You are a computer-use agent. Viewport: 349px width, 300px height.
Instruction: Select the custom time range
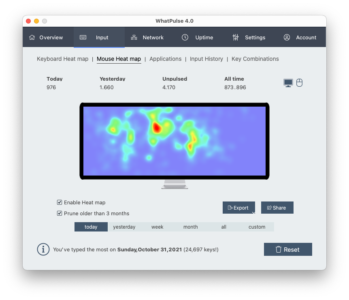[x=257, y=227]
